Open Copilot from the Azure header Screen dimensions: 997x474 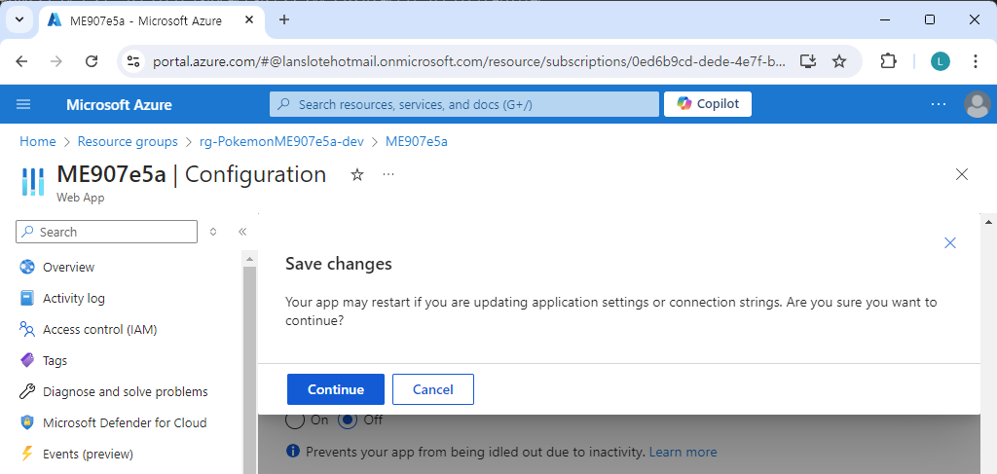tap(708, 104)
